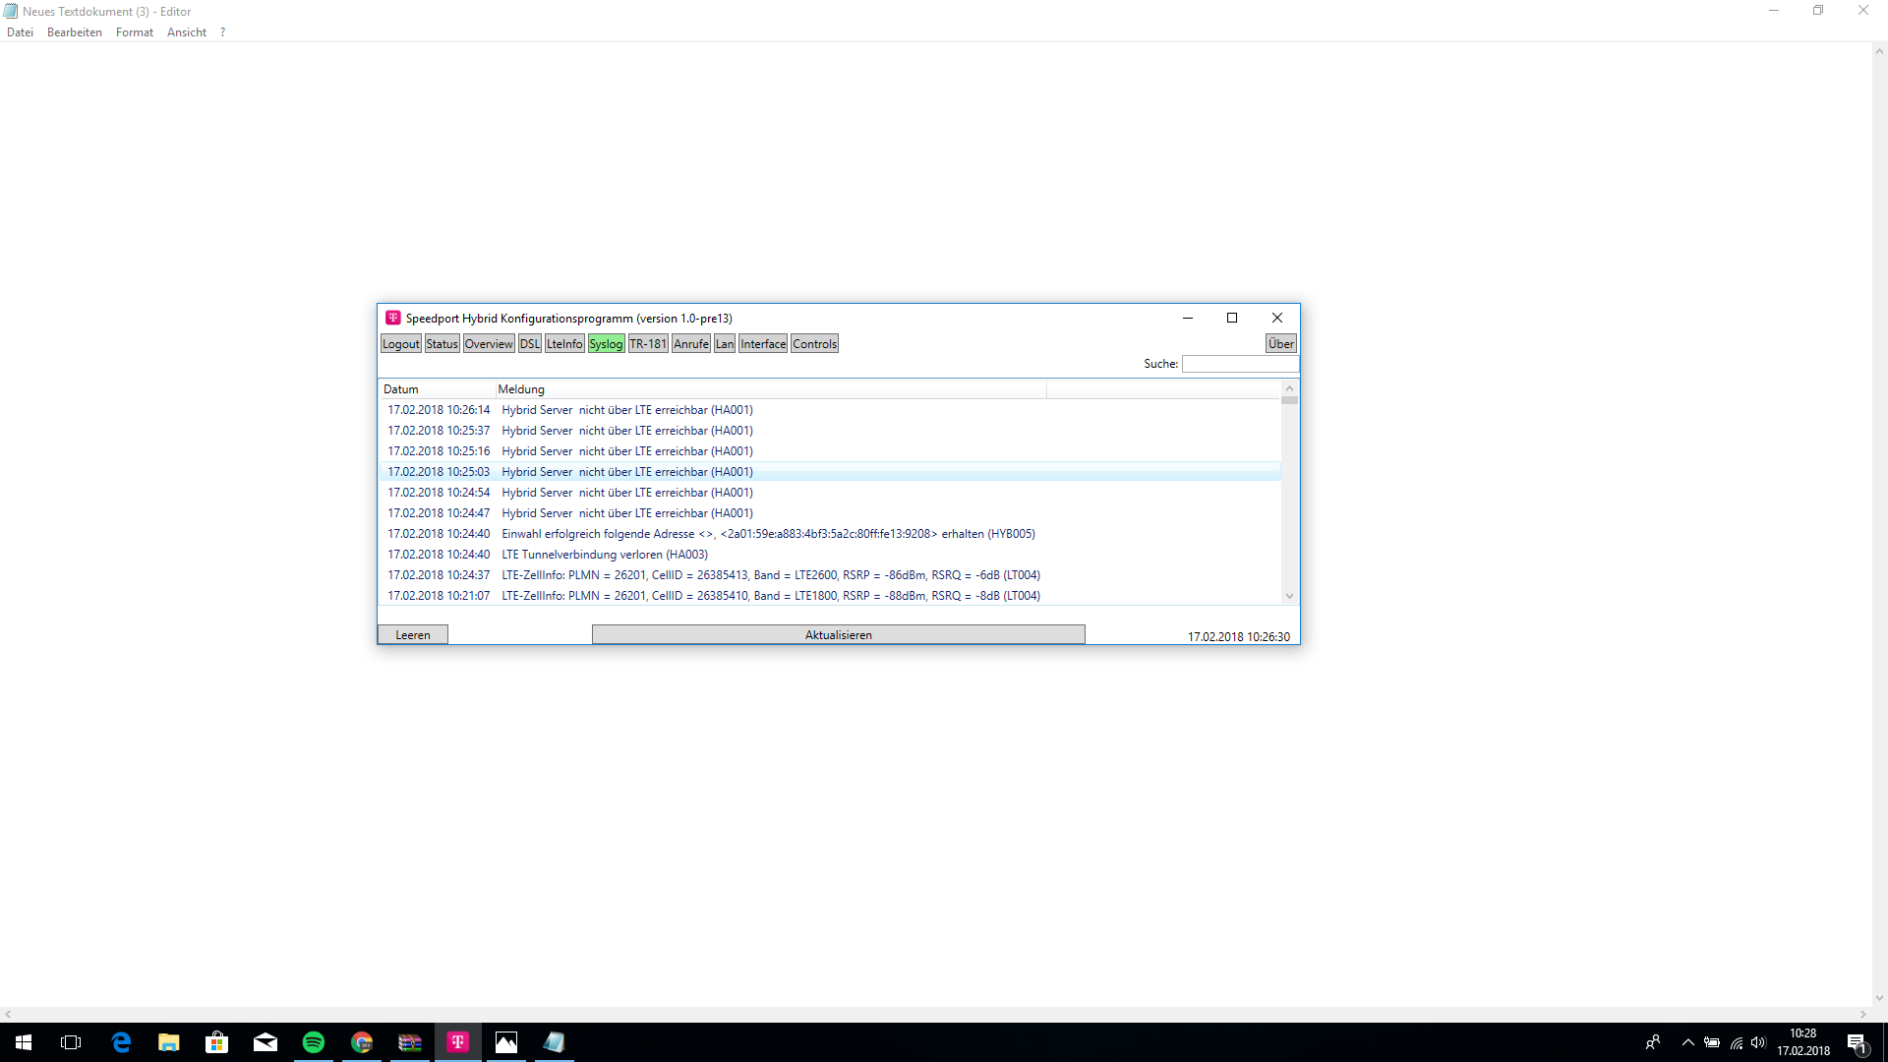Open File Explorer from the taskbar
This screenshot has width=1888, height=1062.
[x=169, y=1042]
